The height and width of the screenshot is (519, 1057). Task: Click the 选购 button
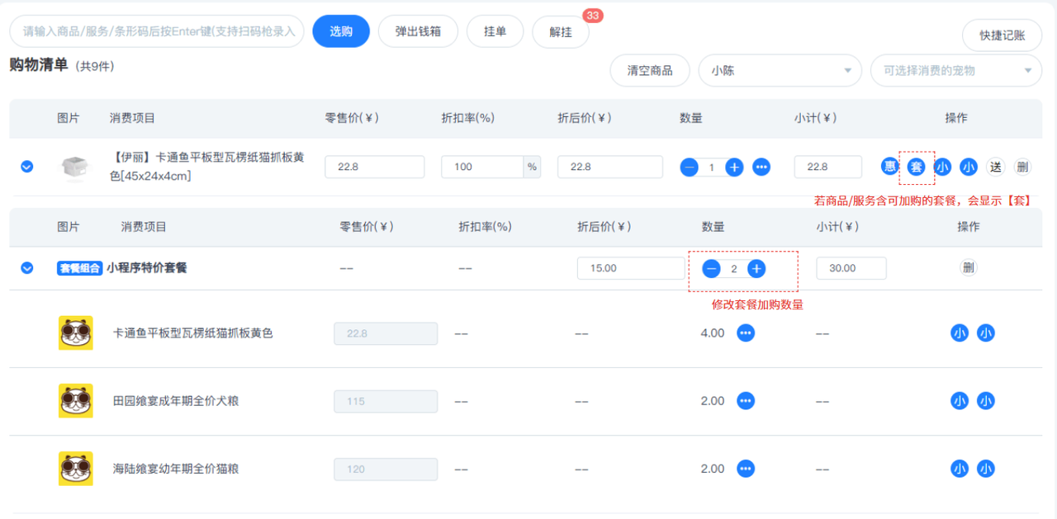(341, 31)
